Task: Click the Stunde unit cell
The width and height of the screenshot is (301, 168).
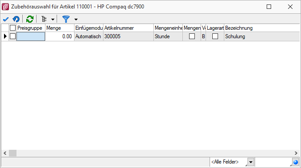Action: pyautogui.click(x=168, y=36)
